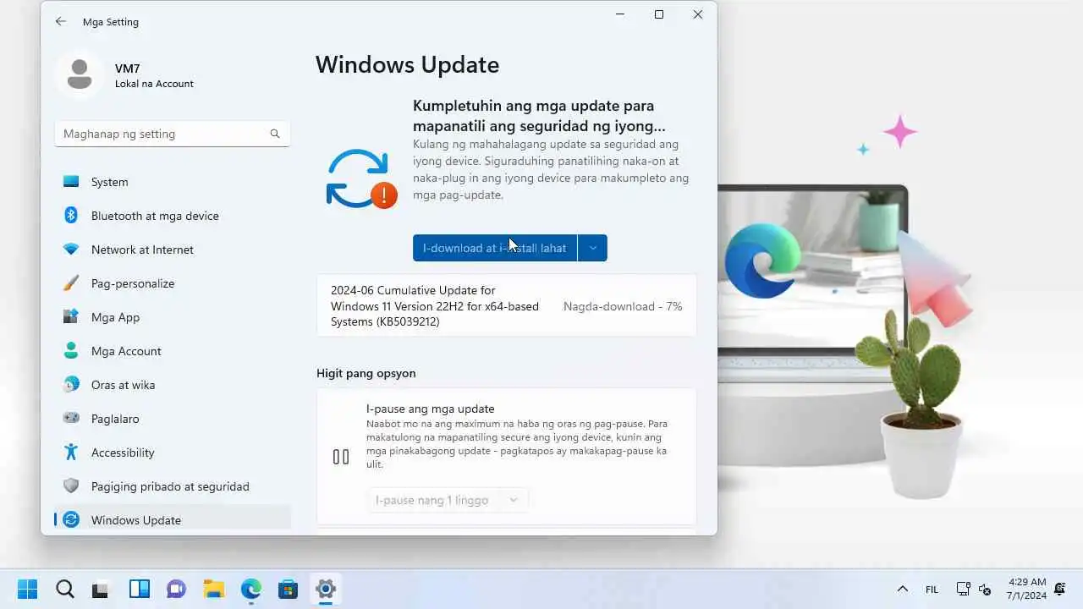Click the Oras at wika globe-clock icon
The image size is (1083, 609).
[71, 384]
